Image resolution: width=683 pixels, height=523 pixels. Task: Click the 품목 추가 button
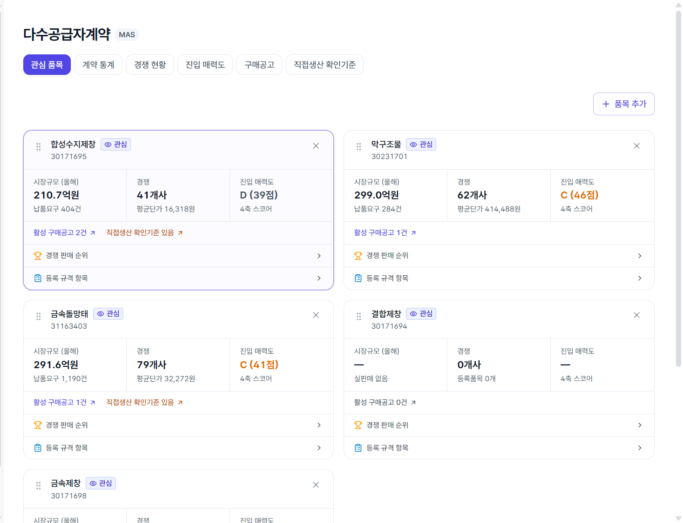click(x=623, y=104)
